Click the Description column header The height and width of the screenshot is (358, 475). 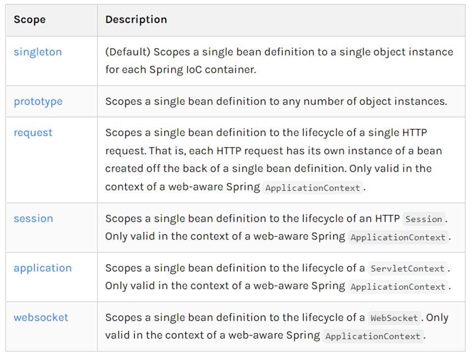(x=136, y=20)
